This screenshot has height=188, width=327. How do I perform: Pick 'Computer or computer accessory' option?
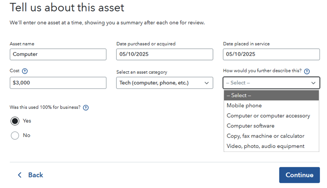click(x=268, y=116)
